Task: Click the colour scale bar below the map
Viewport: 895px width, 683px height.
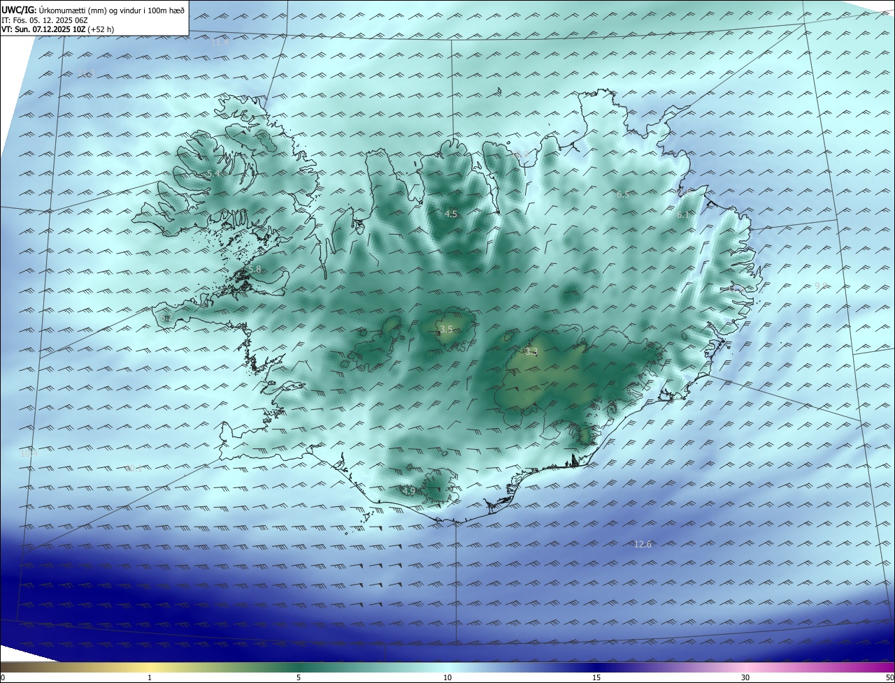Action: click(x=447, y=668)
